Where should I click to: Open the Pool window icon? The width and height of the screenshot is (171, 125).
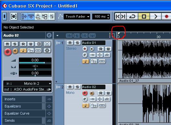click(45, 17)
